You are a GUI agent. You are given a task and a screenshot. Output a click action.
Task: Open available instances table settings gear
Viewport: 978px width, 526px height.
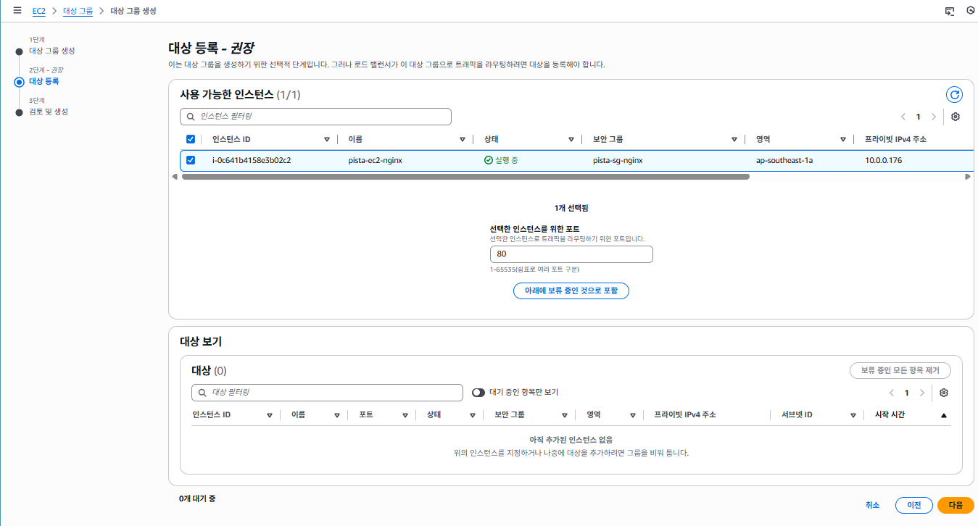point(956,117)
